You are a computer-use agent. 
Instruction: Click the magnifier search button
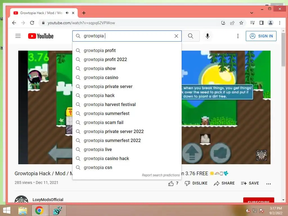191,36
